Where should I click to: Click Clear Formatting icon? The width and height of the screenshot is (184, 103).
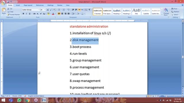(54, 10)
